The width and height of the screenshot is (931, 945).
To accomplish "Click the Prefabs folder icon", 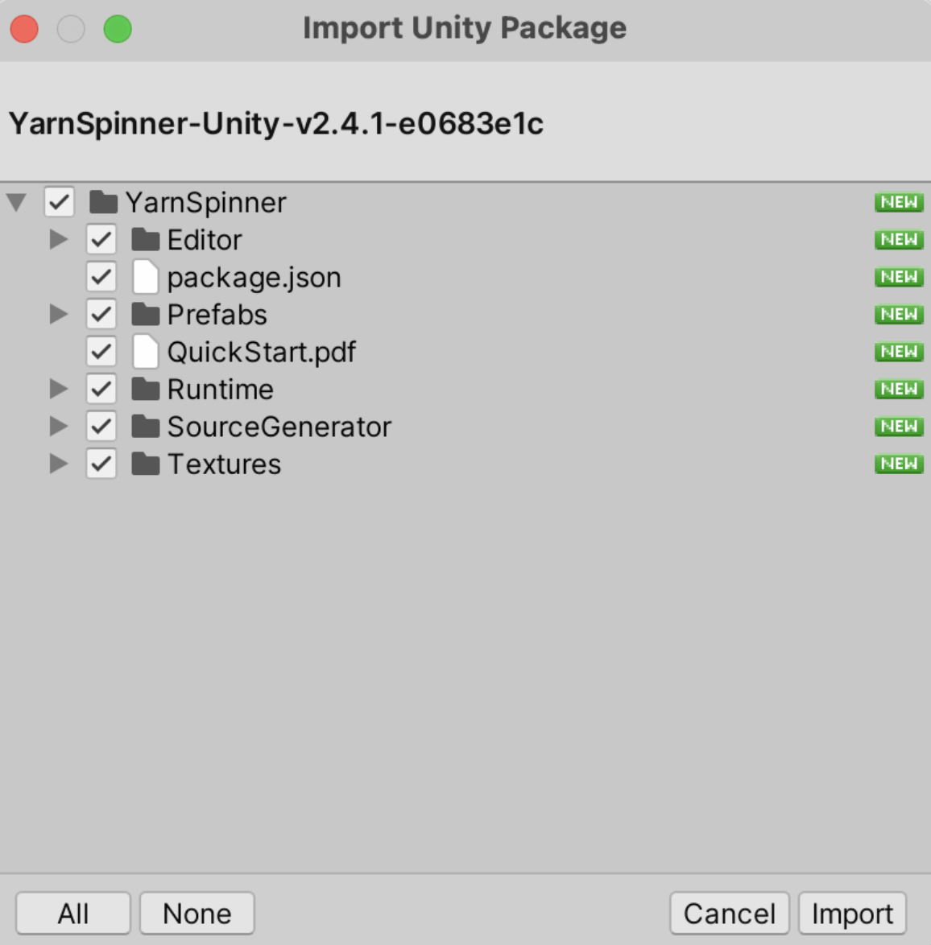I will [x=146, y=315].
